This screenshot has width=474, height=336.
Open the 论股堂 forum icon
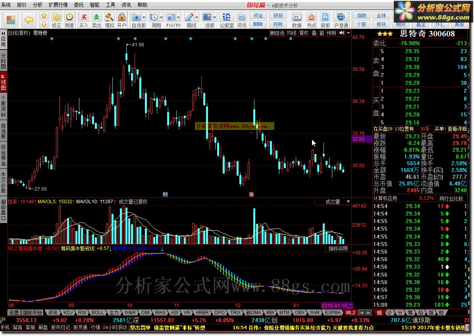pyautogui.click(x=227, y=20)
